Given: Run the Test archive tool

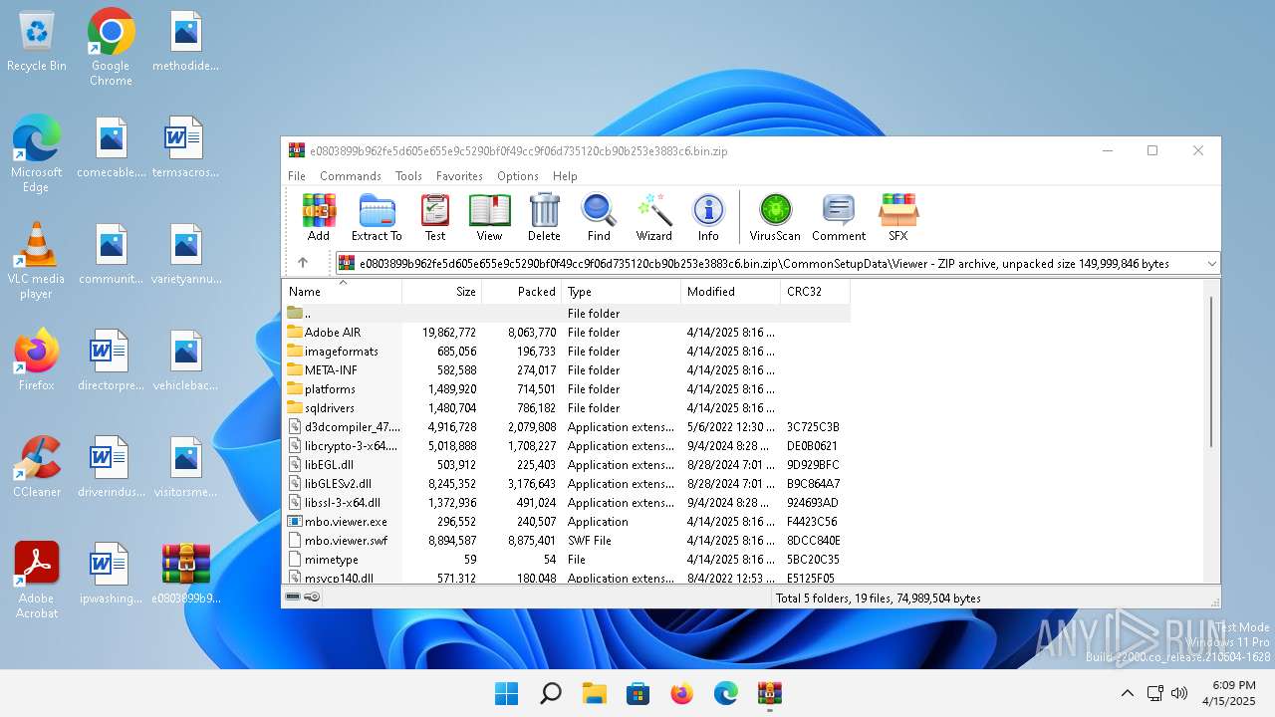Looking at the screenshot, I should tap(435, 218).
